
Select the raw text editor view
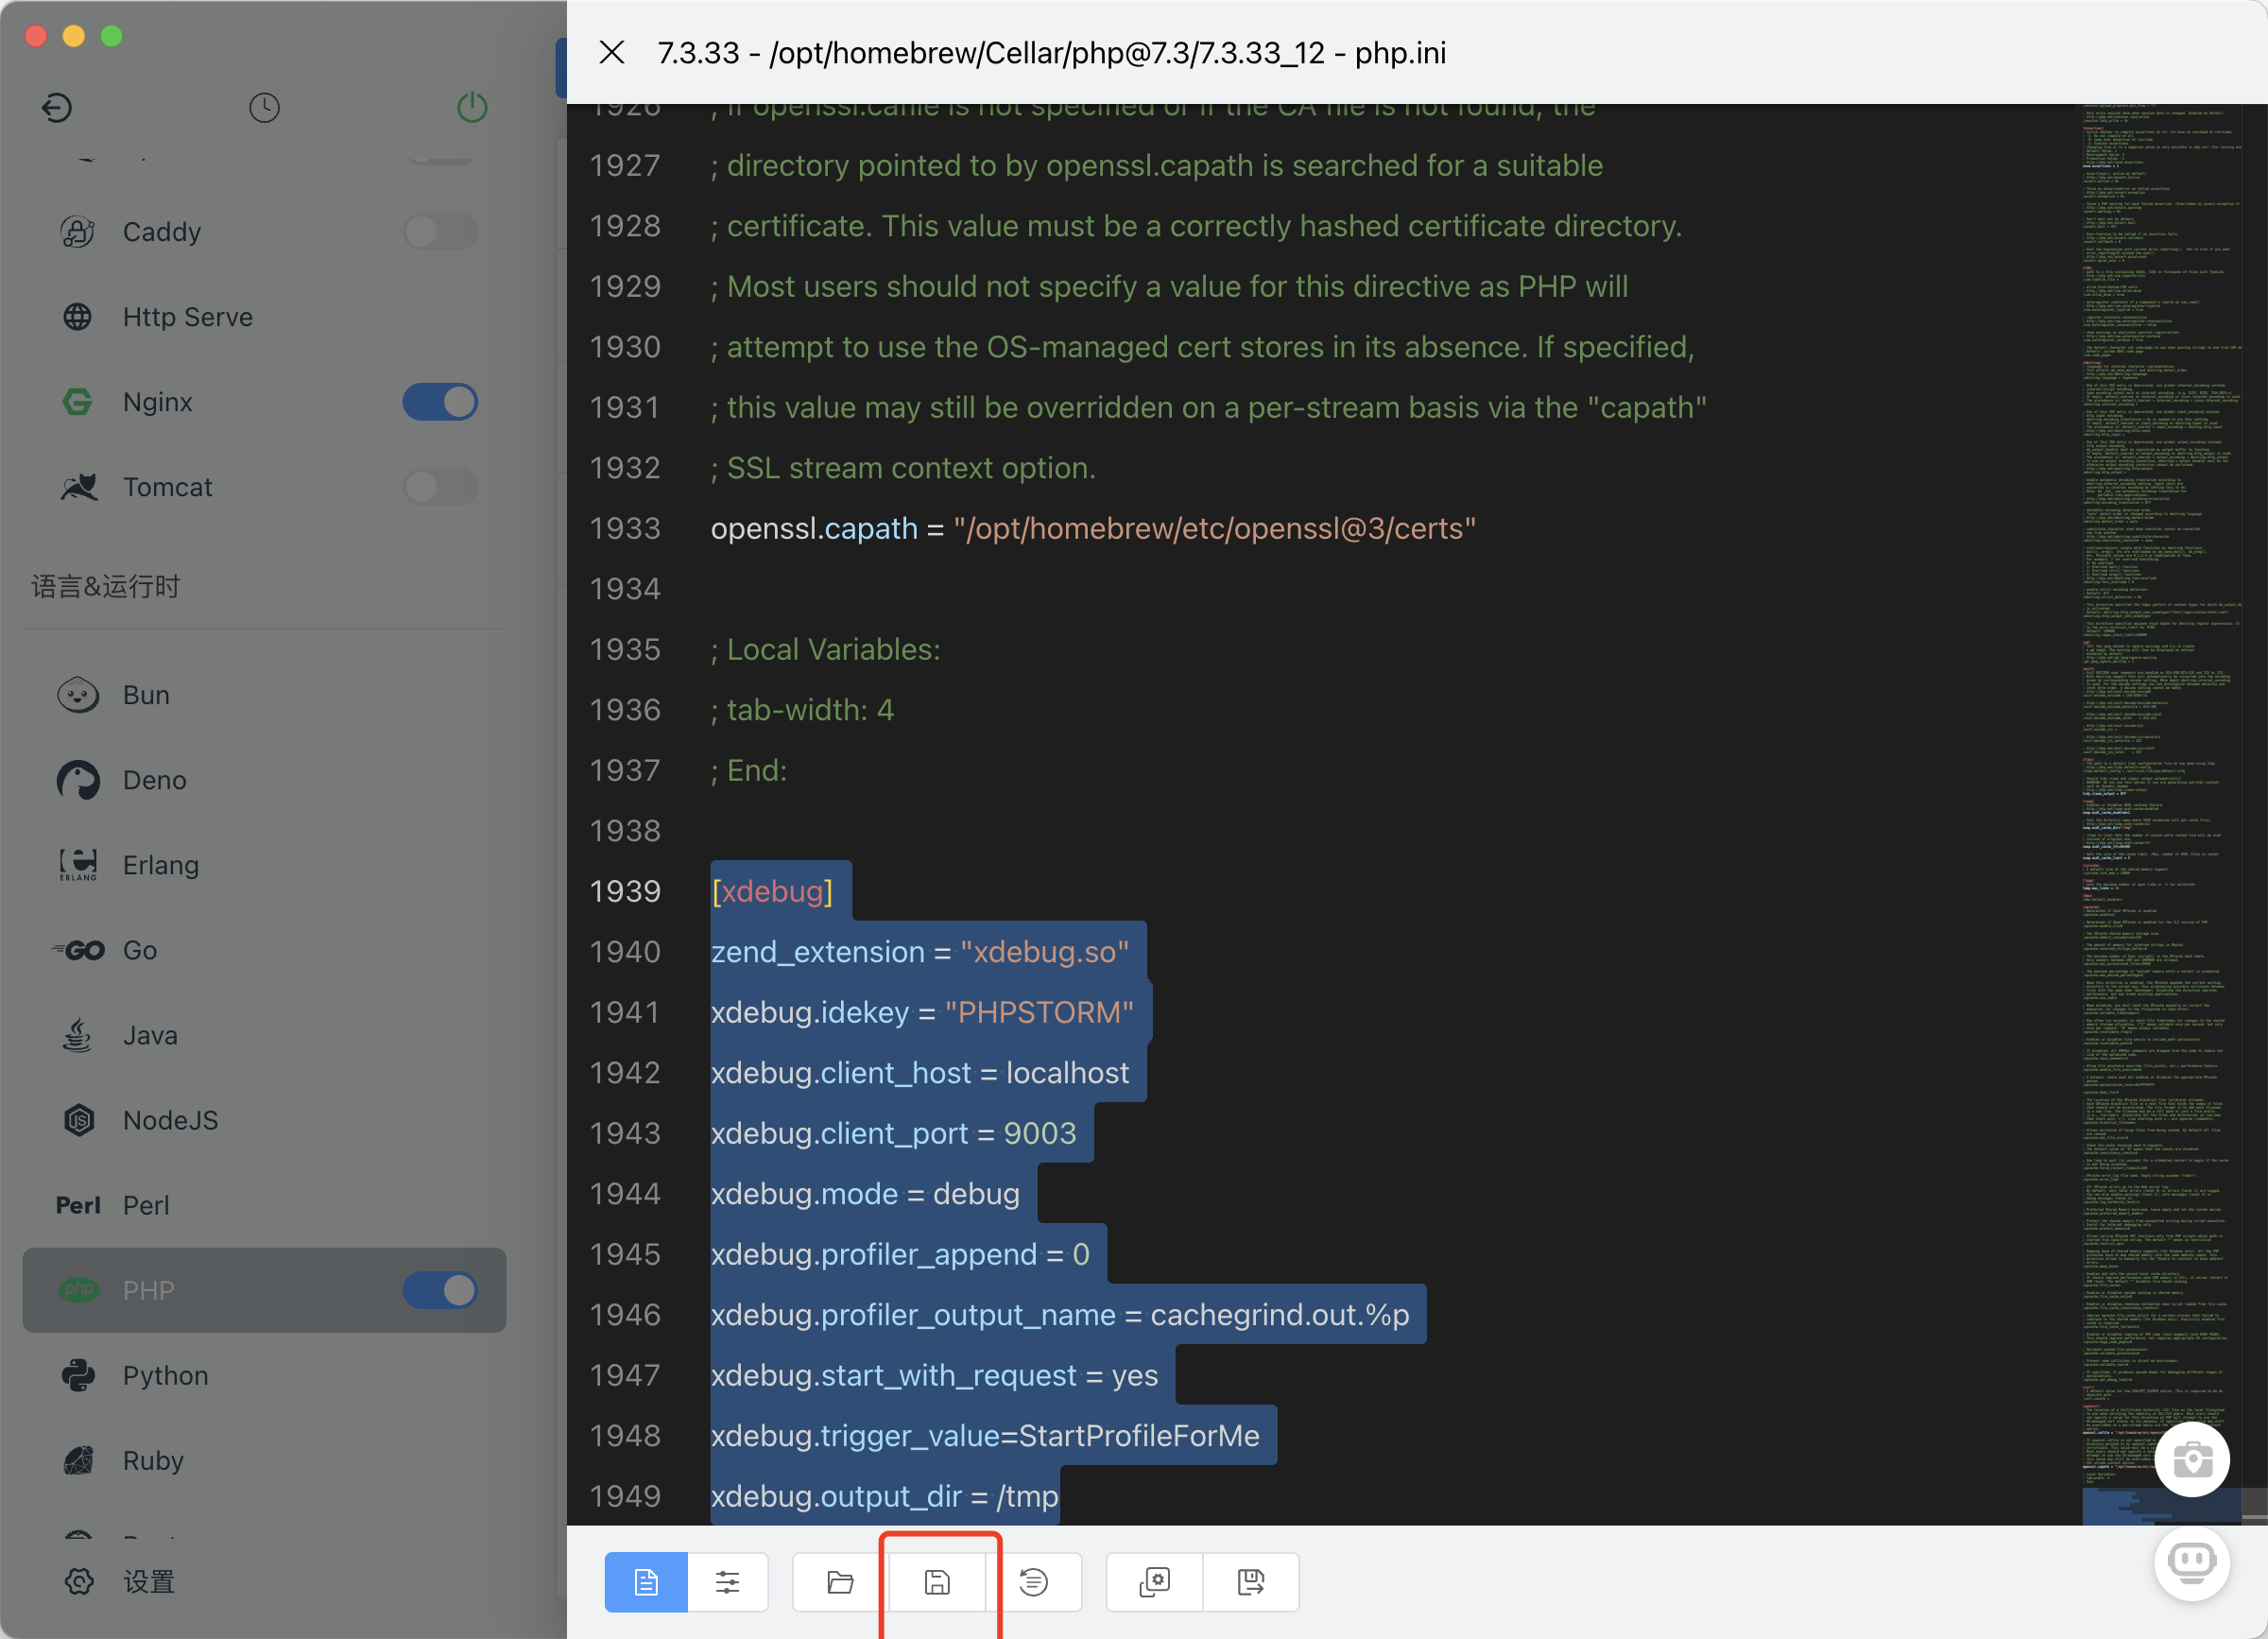pos(646,1582)
